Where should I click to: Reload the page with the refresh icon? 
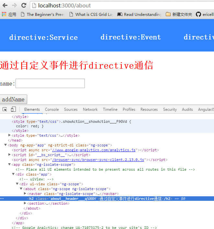[24, 6]
